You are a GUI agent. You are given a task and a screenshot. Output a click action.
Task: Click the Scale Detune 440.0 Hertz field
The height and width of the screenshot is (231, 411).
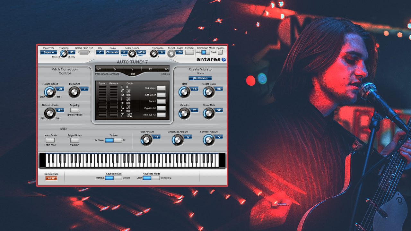pyautogui.click(x=141, y=52)
